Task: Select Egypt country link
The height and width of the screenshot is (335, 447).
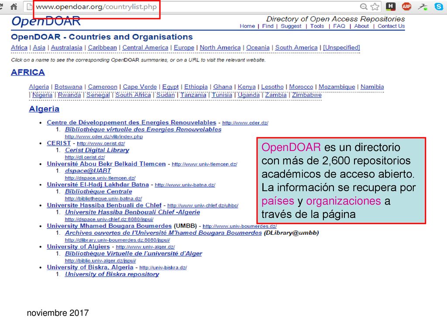Action: pyautogui.click(x=171, y=87)
